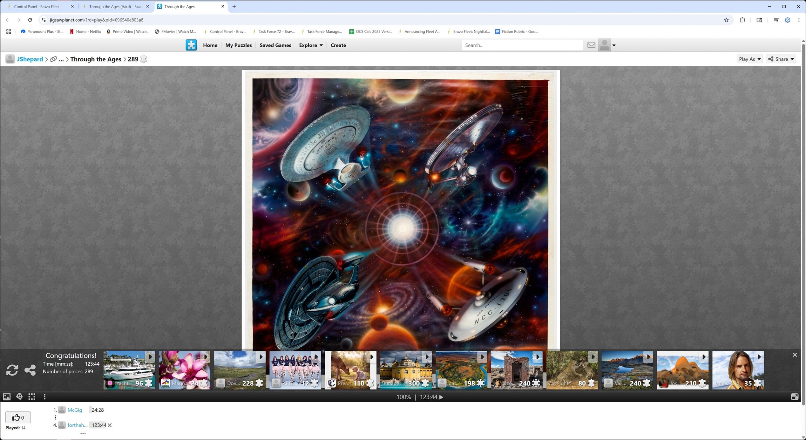Bookmark this page with the star icon

tap(726, 20)
